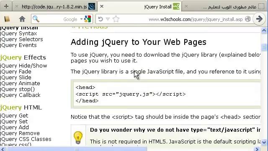Open jQuery Callback link
This screenshot has height=151, width=268.
[20, 95]
